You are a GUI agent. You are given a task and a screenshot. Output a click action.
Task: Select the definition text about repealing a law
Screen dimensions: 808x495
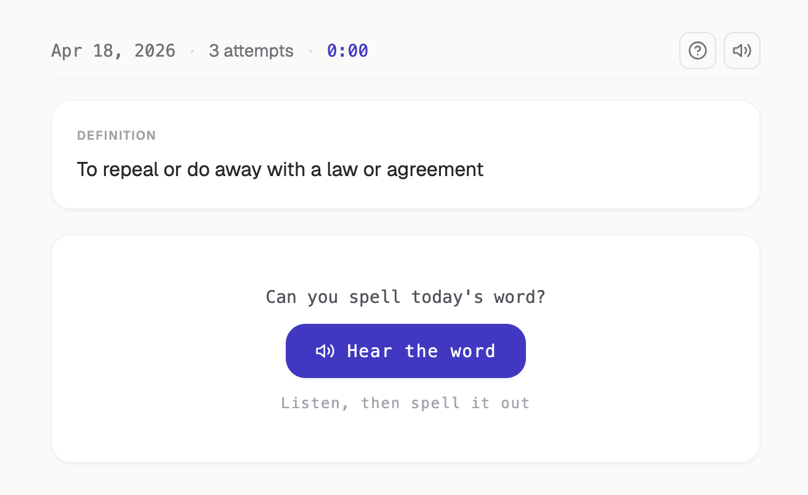280,169
